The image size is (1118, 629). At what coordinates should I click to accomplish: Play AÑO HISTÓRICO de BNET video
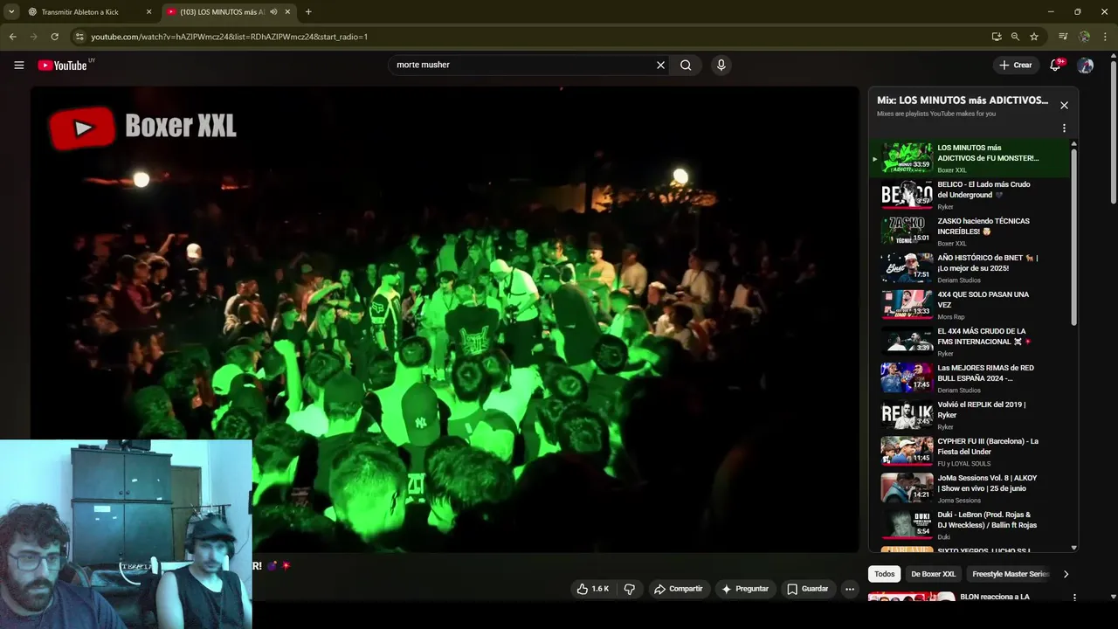970,268
